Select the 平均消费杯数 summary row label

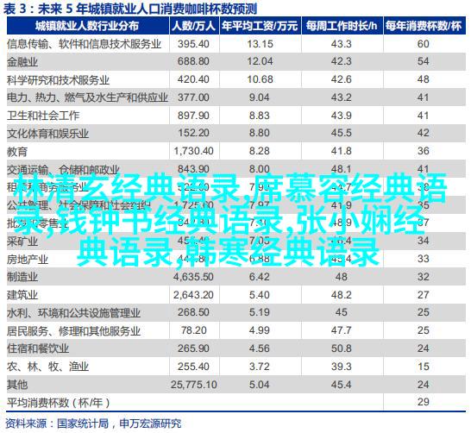coord(59,402)
